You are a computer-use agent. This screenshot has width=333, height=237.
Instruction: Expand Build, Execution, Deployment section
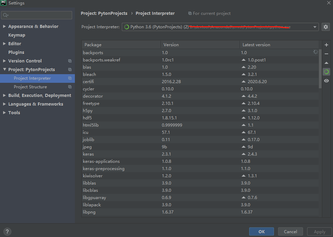tap(4, 95)
